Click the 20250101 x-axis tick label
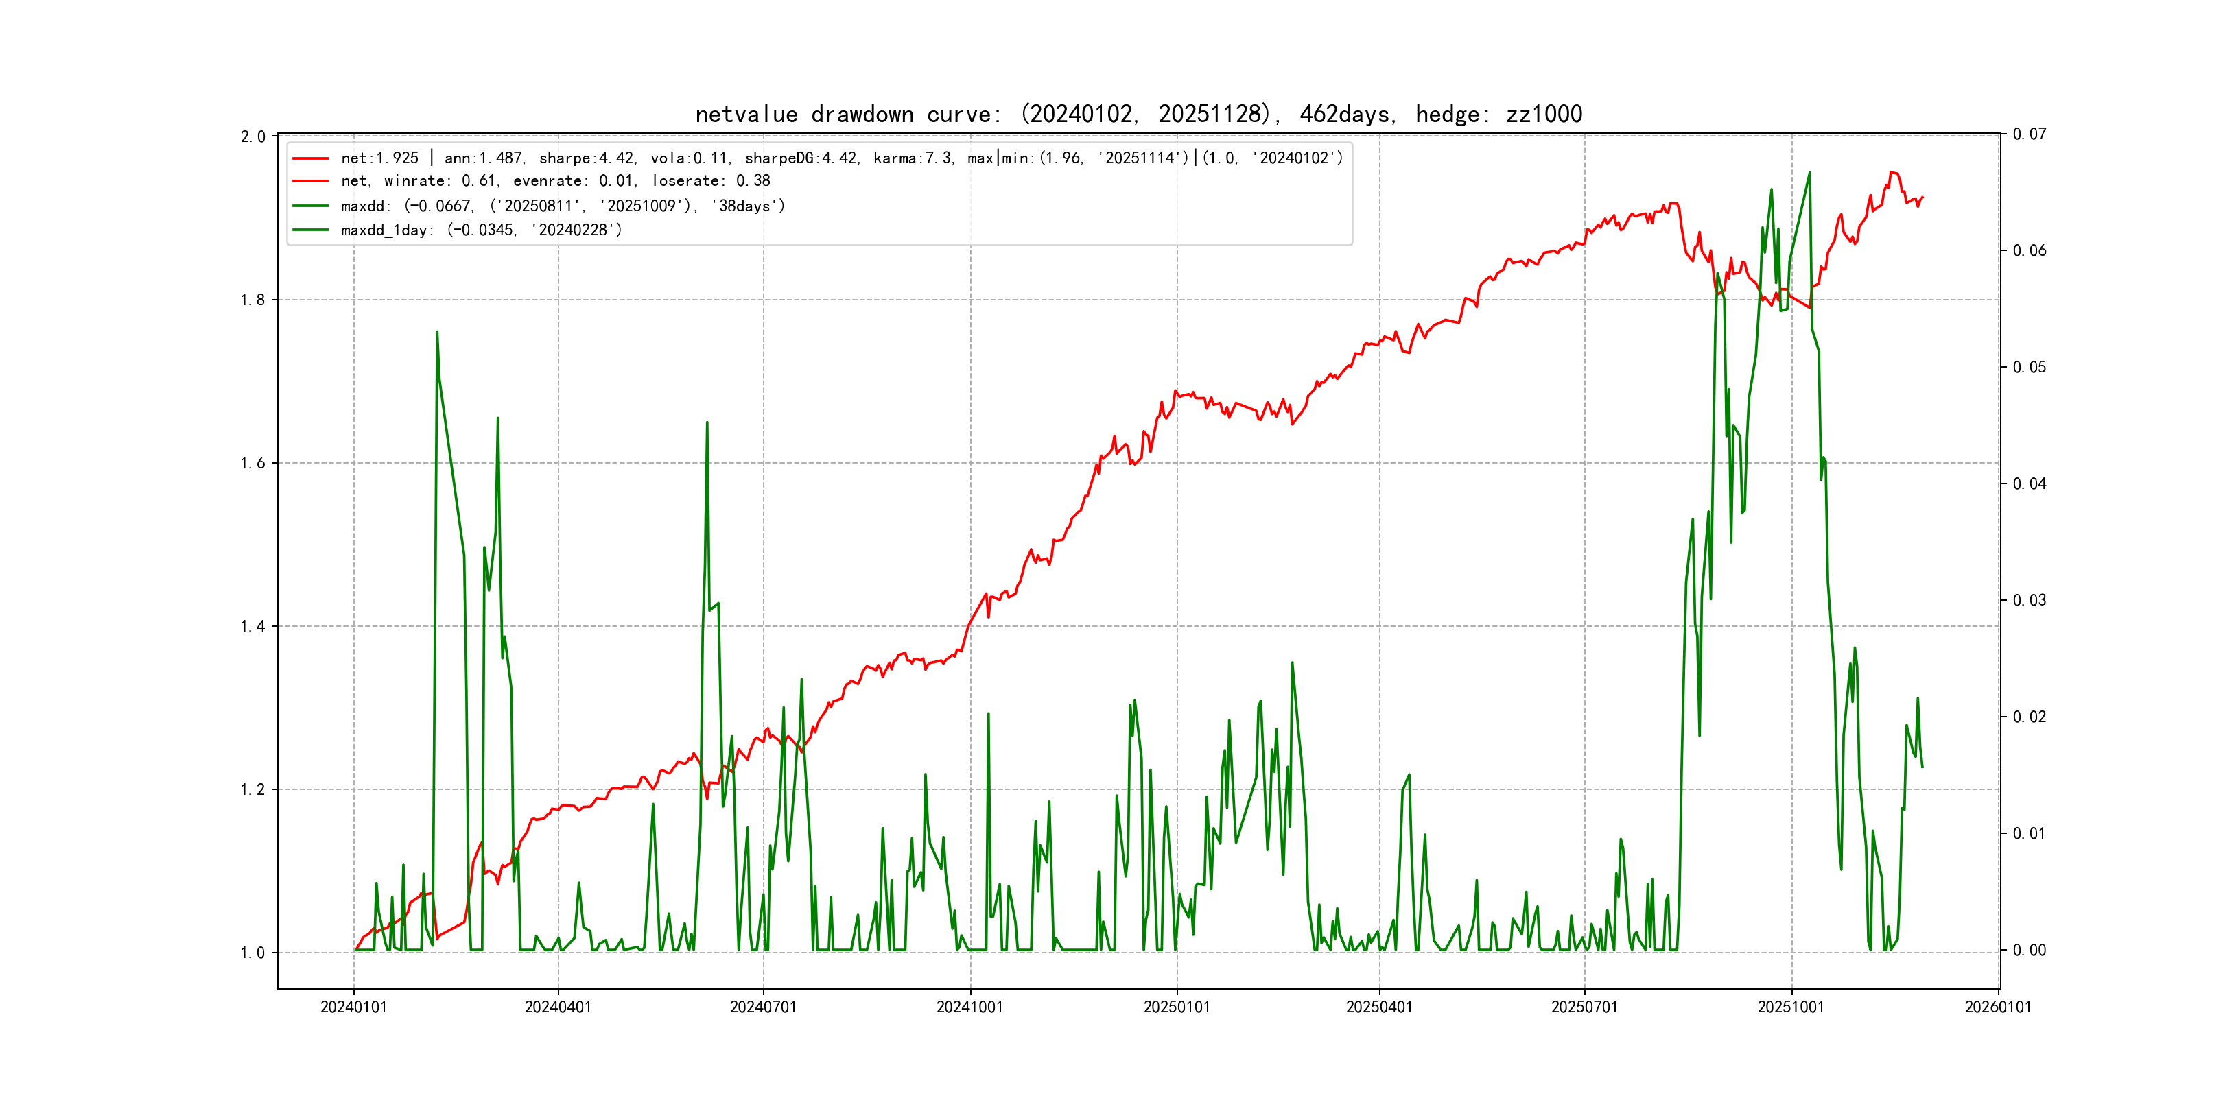 coord(1176,1007)
